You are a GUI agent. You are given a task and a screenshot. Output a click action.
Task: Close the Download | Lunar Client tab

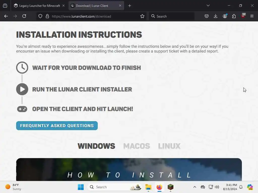pos(120,6)
